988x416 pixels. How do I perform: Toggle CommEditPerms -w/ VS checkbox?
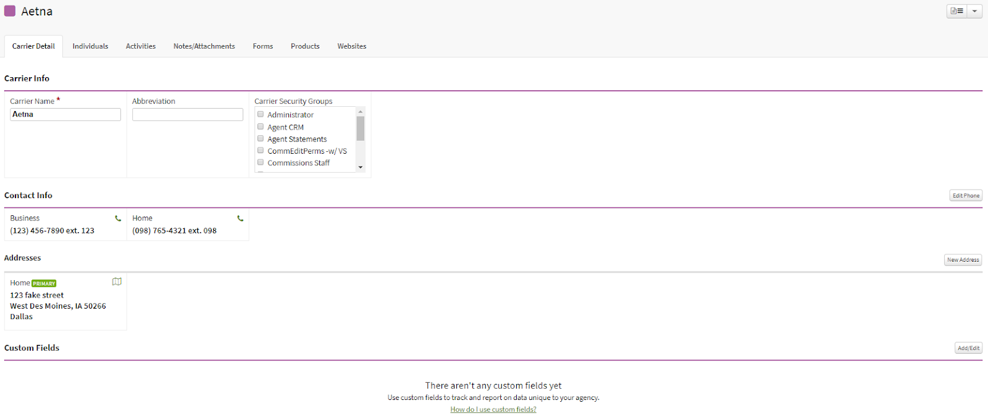click(x=261, y=150)
